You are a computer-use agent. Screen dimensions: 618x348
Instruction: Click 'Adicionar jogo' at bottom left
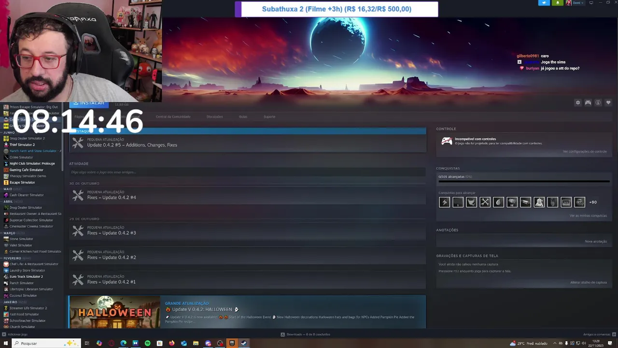coord(15,334)
